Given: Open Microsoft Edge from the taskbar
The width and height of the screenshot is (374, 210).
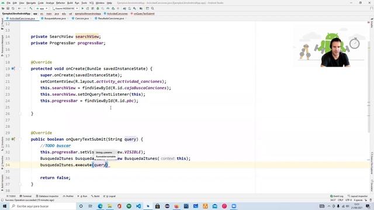Looking at the screenshot, I should coord(100,206).
